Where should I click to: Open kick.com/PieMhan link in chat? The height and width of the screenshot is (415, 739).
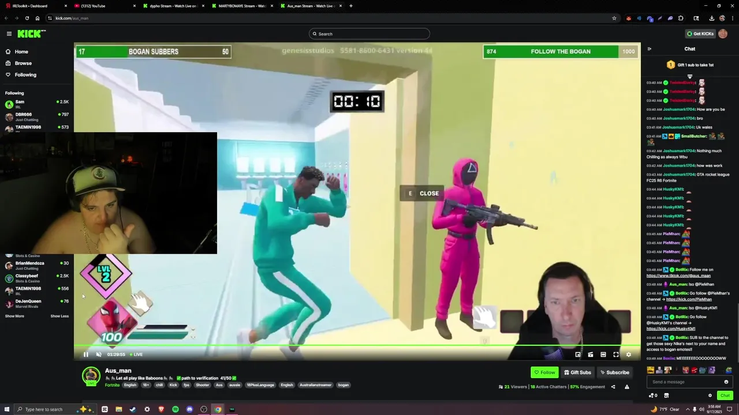click(689, 300)
